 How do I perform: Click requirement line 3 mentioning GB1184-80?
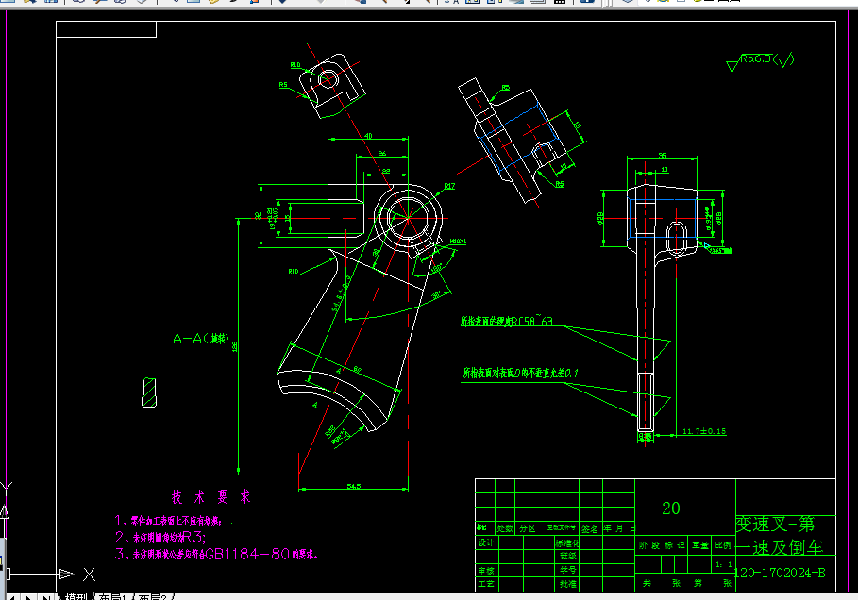(x=215, y=554)
